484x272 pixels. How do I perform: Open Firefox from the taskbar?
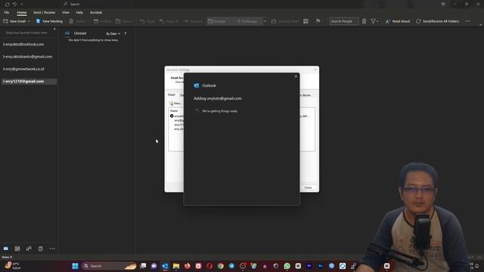click(188, 266)
